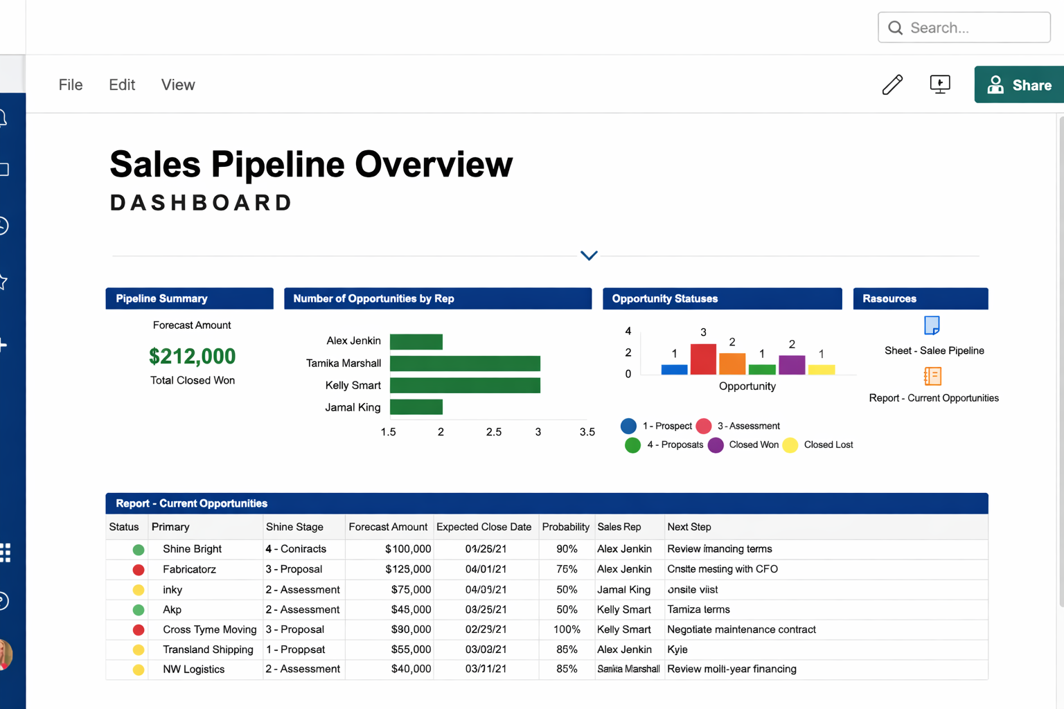Collapse the dashboard header chevron
The image size is (1064, 709).
[x=589, y=255]
